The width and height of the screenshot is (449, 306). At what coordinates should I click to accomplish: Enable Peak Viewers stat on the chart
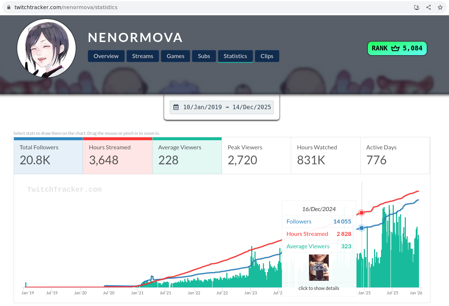click(x=256, y=156)
